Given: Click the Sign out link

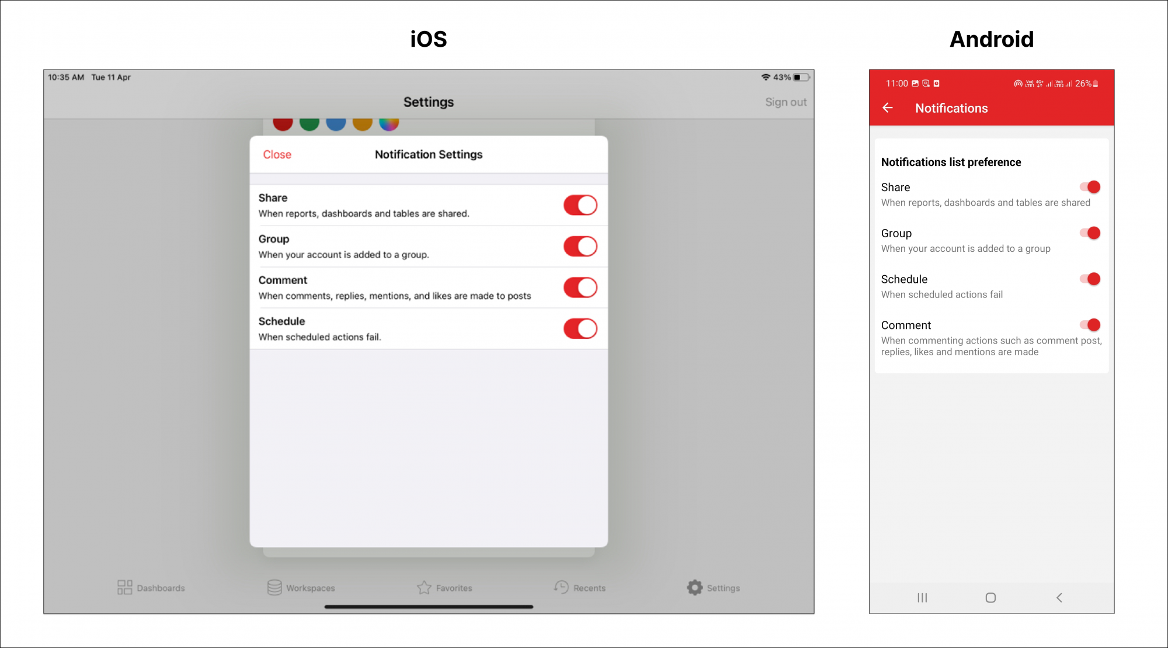Looking at the screenshot, I should tap(785, 102).
